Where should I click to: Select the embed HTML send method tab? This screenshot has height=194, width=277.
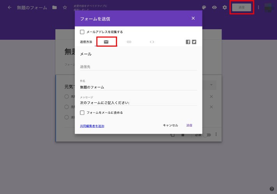click(x=152, y=42)
